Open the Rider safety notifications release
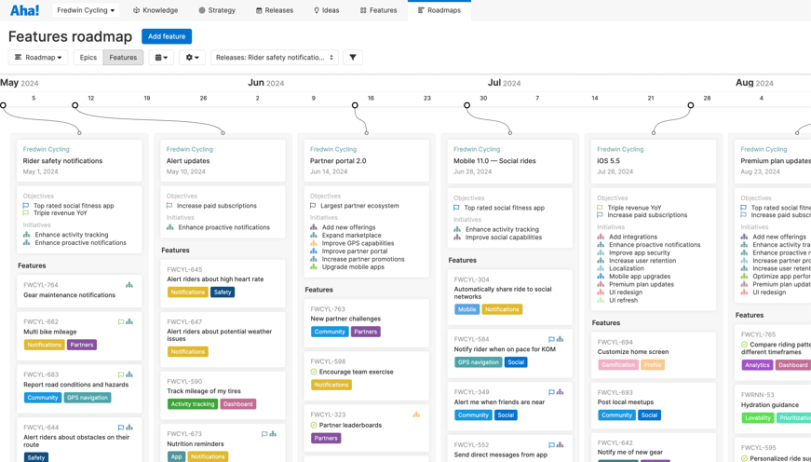 click(x=62, y=161)
